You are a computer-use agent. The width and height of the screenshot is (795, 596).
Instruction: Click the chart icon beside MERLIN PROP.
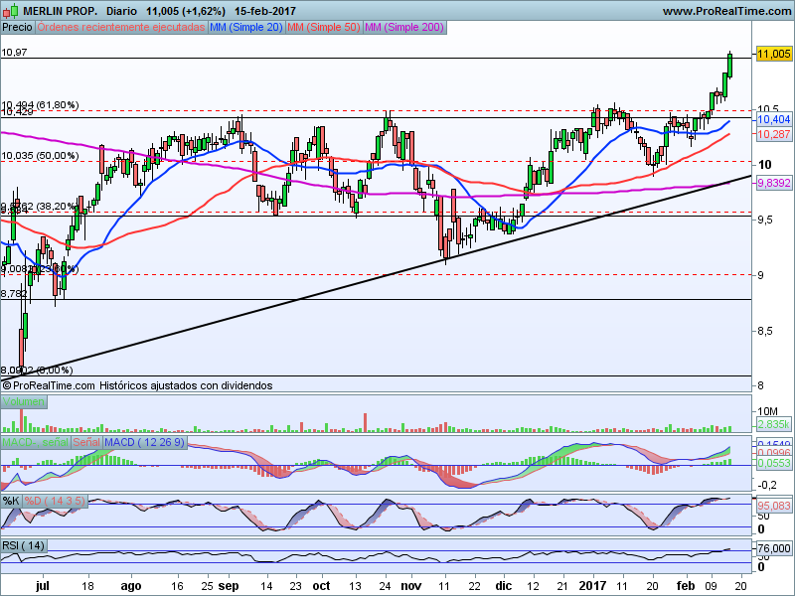point(11,11)
